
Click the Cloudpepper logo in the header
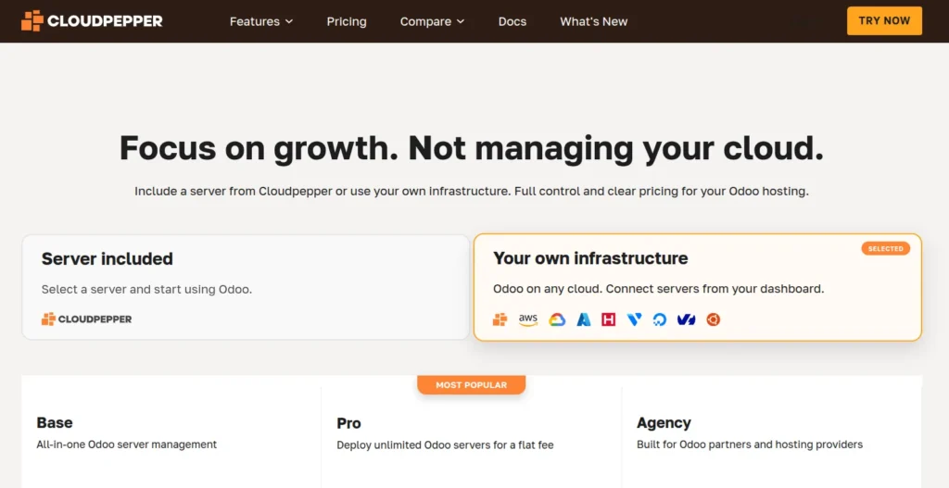(x=92, y=21)
